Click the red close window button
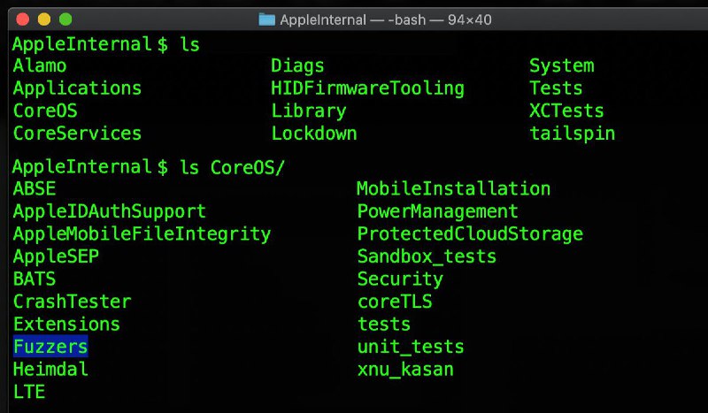708x413 pixels. (23, 19)
